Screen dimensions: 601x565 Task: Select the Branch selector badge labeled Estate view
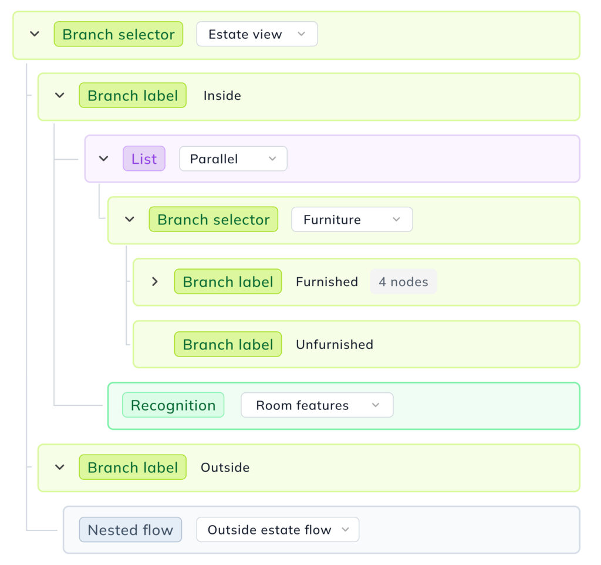point(118,34)
